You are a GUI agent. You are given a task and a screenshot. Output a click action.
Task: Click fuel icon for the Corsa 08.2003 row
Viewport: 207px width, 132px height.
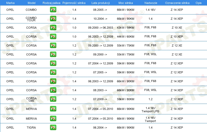53,90
